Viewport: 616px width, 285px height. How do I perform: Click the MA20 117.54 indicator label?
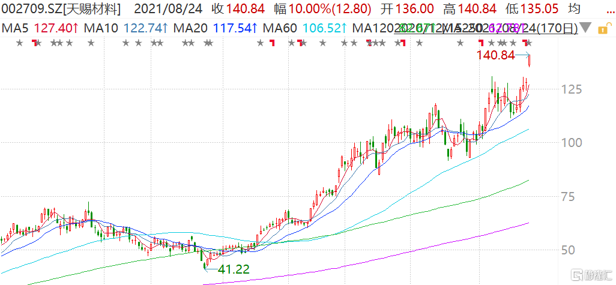[216, 28]
